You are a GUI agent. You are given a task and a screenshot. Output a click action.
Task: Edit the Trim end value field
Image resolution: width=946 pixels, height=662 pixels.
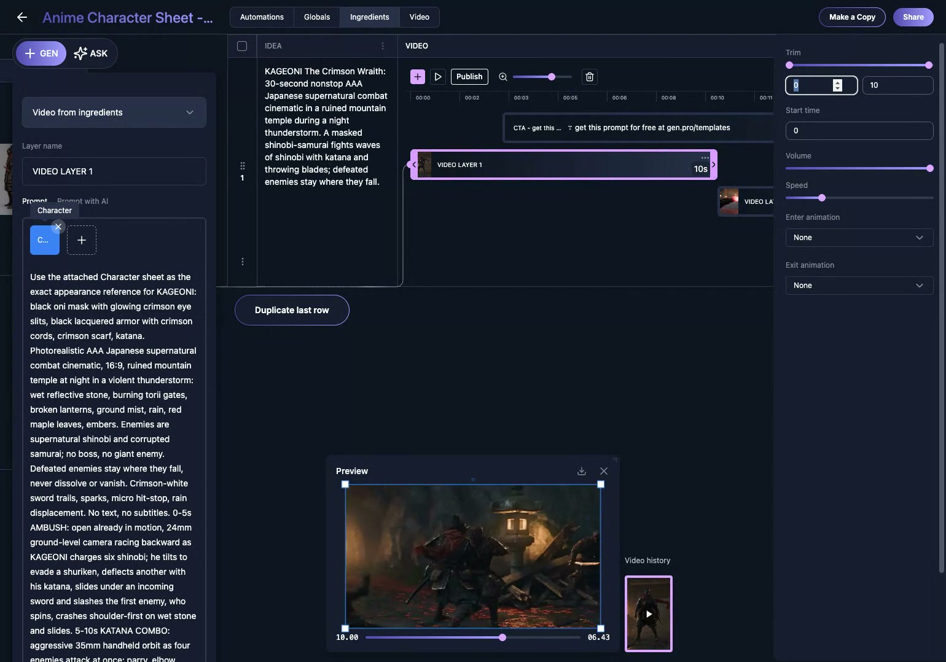[898, 85]
